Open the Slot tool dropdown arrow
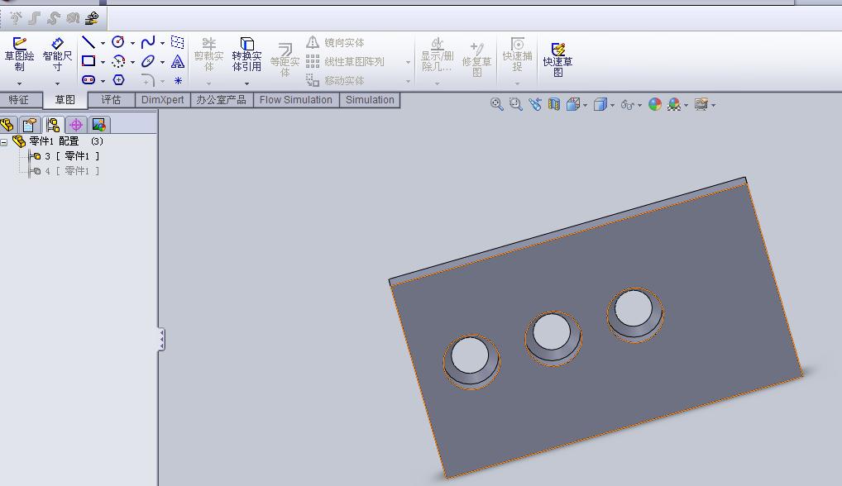The image size is (842, 486). [103, 81]
